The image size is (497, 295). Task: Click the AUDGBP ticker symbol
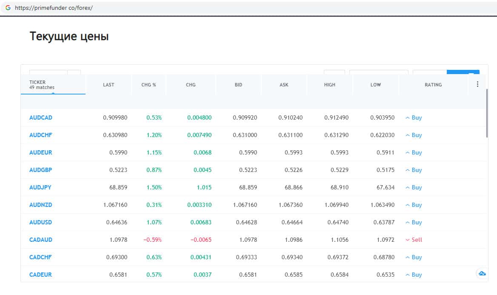coord(41,170)
